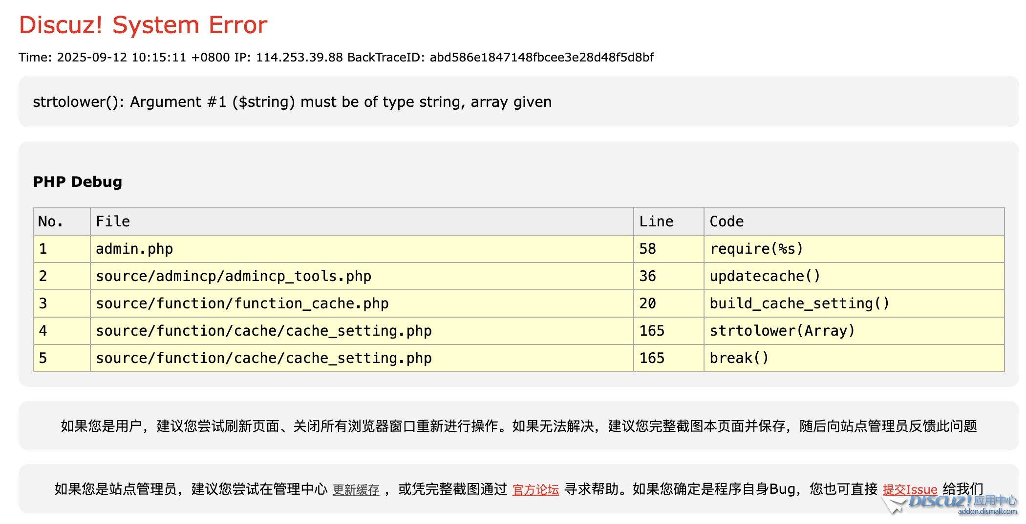Viewport: 1026px width, 524px height.
Task: Click row number 4 cell
Action: tap(62, 331)
